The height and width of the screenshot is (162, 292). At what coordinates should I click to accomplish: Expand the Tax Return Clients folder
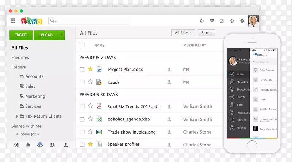coord(17,116)
